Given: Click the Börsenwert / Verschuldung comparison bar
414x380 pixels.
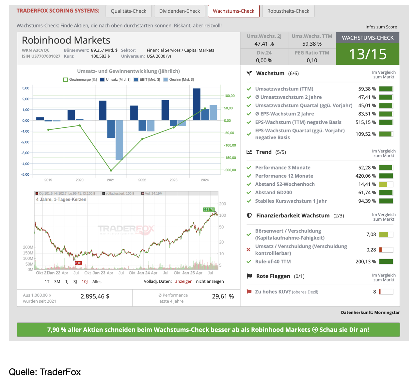Looking at the screenshot, I should coord(386,234).
